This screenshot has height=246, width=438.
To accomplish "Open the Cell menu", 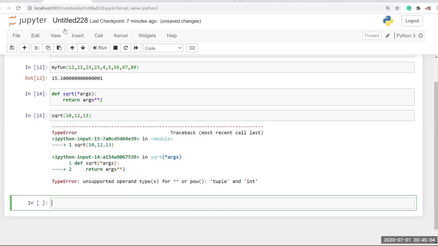I will [x=99, y=36].
